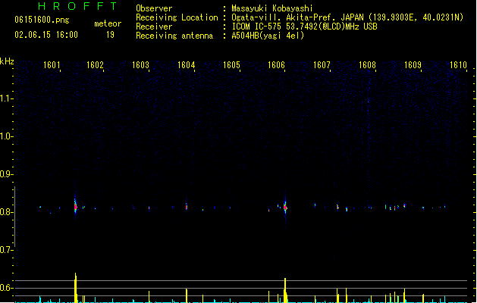Click the date stamp 02.06.15 16:00
This screenshot has height=303, width=477.
tap(46, 35)
